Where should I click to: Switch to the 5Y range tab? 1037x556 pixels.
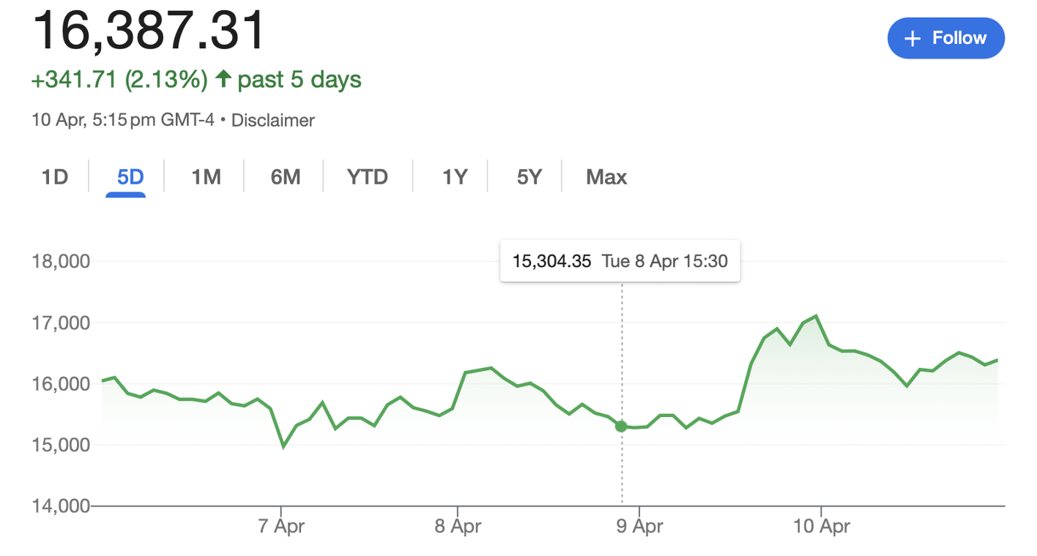click(x=529, y=177)
